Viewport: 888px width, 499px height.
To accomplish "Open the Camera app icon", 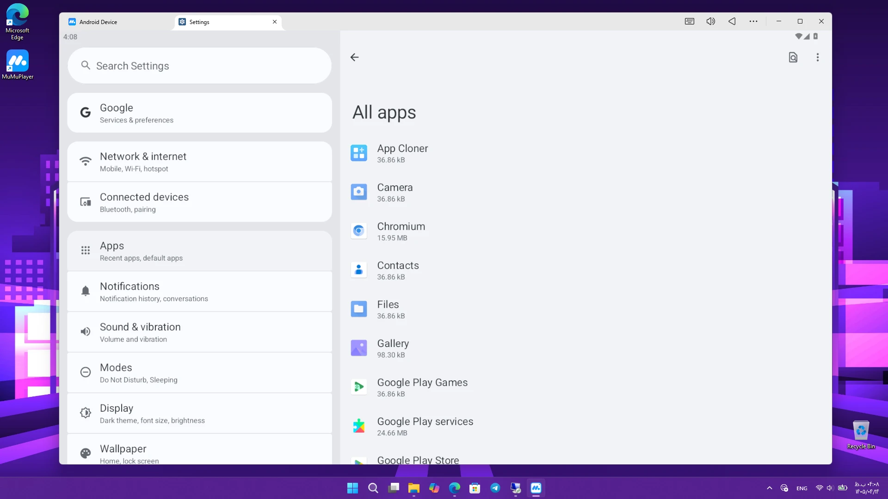I will (358, 192).
